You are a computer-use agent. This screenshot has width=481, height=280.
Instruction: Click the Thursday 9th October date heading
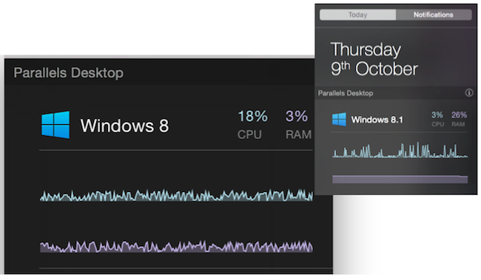374,59
